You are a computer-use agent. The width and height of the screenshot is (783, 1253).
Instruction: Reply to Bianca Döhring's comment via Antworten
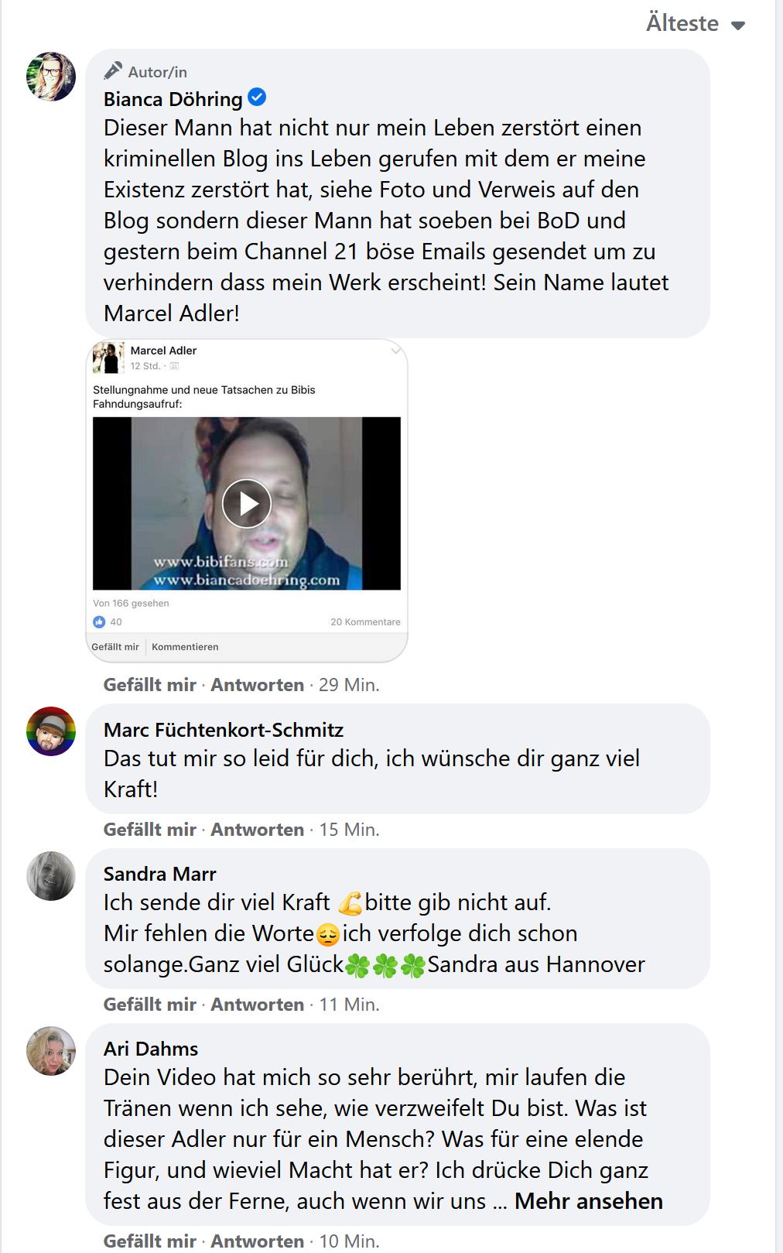click(258, 685)
